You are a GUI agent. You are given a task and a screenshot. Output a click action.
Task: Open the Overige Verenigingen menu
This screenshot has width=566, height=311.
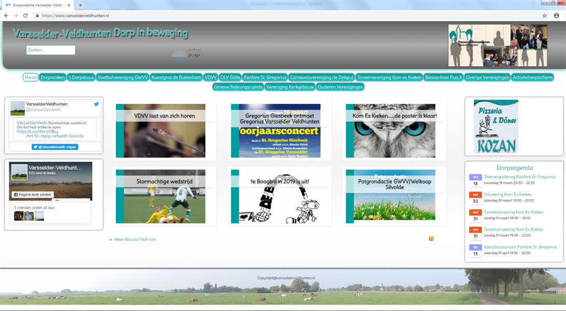coord(487,77)
